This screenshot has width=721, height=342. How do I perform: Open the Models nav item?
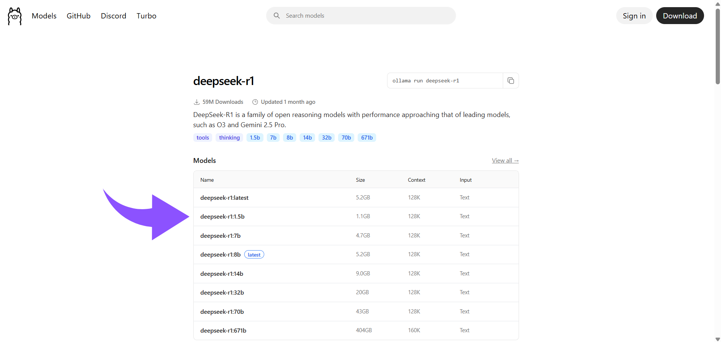44,16
